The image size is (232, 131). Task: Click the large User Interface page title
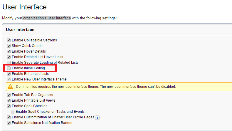(x=24, y=7)
